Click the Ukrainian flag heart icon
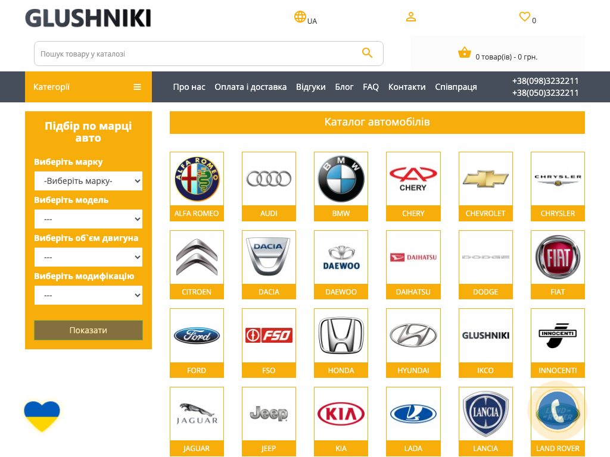The image size is (610, 457). (x=42, y=416)
